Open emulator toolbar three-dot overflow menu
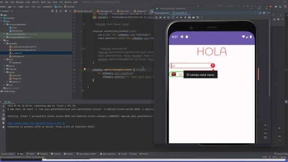288x162 pixels. click(202, 17)
